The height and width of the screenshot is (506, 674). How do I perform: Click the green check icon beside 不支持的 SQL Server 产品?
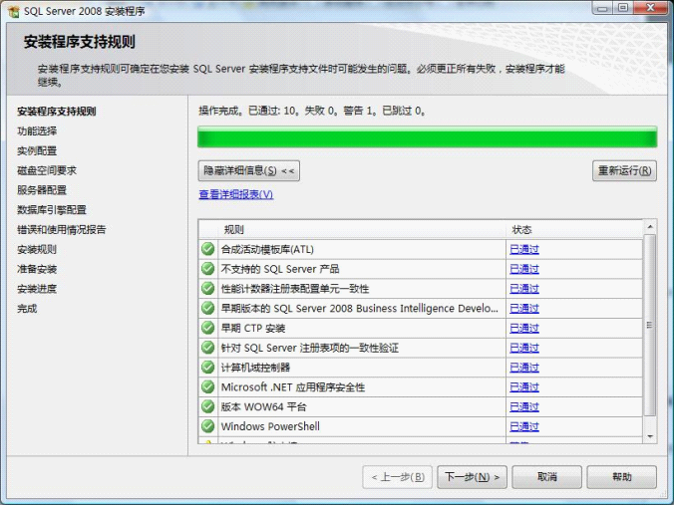pyautogui.click(x=207, y=269)
